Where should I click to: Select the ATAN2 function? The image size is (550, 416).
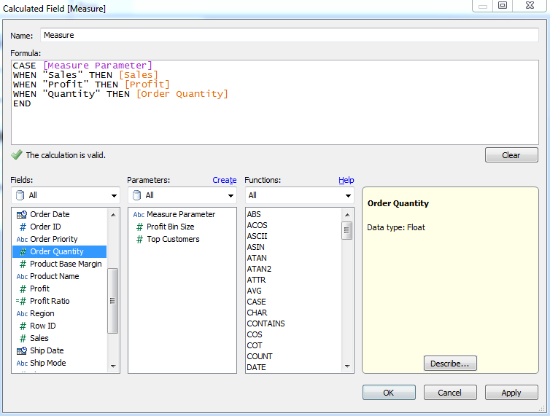(259, 269)
